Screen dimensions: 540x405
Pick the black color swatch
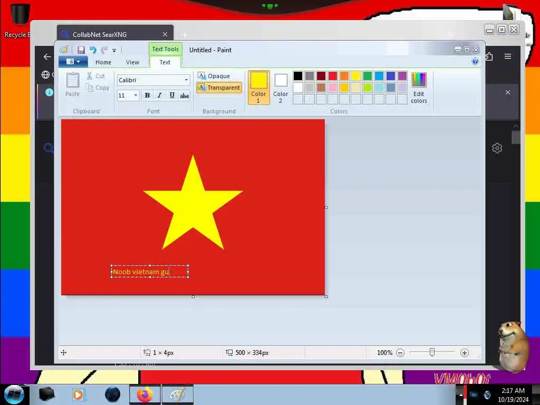coord(298,76)
